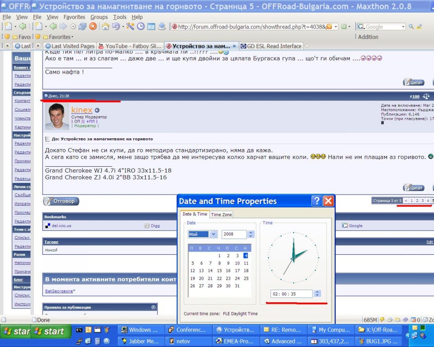Open post number #100 link
The width and height of the screenshot is (434, 347).
[x=415, y=97]
